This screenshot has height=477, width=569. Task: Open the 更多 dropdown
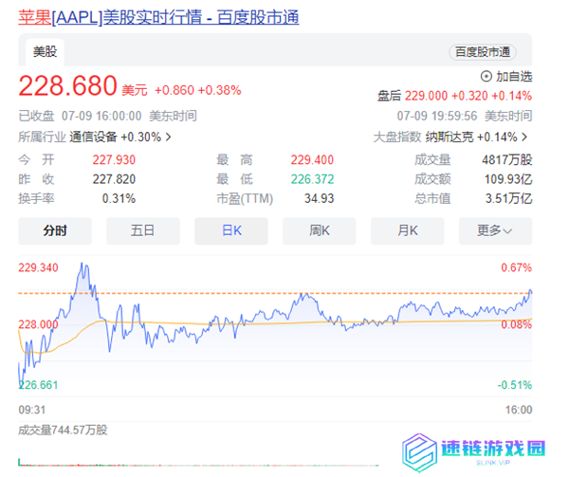495,230
